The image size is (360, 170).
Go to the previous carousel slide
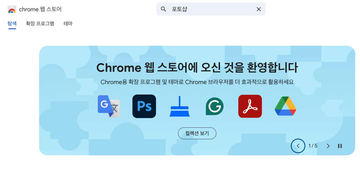coord(298,146)
